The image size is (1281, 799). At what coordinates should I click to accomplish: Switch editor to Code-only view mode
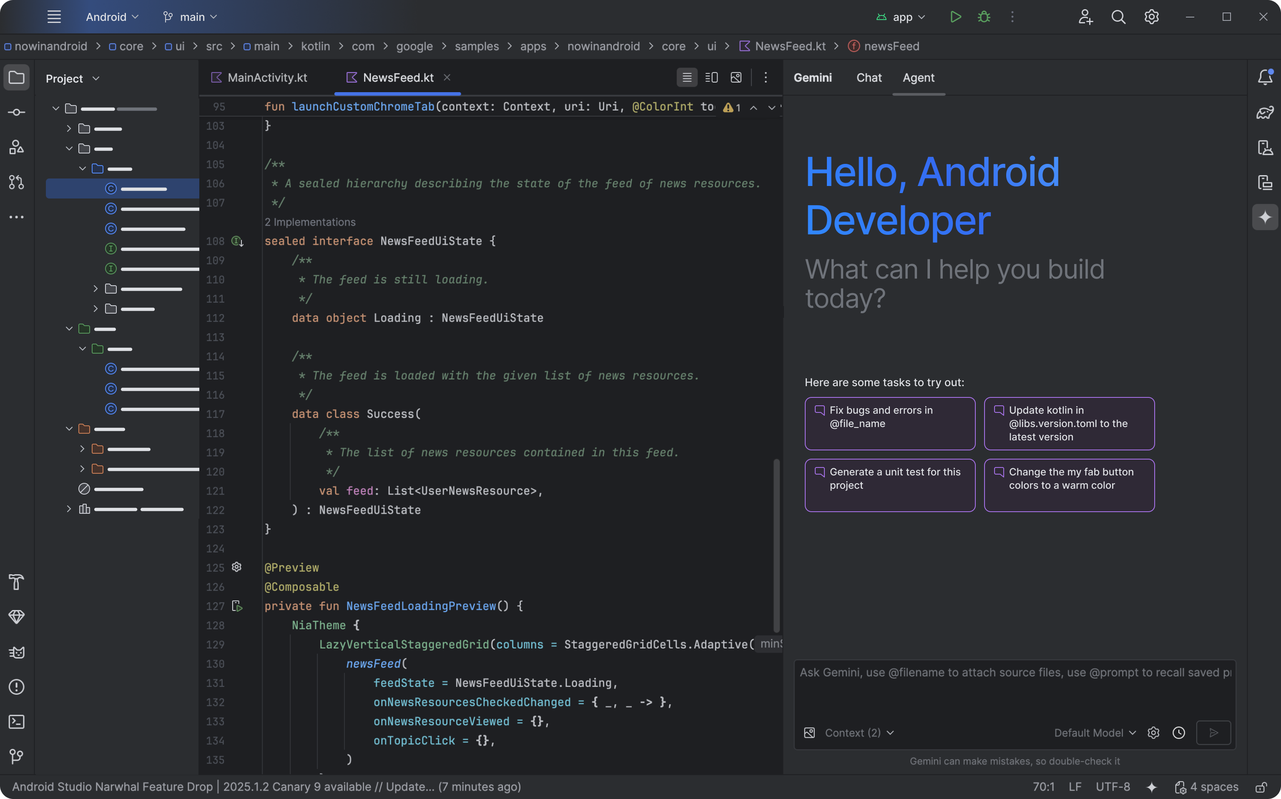click(687, 78)
